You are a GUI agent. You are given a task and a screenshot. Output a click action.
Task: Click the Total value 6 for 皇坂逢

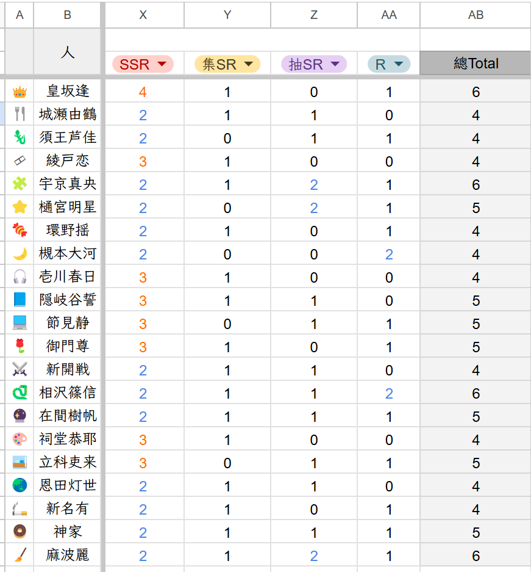point(476,92)
